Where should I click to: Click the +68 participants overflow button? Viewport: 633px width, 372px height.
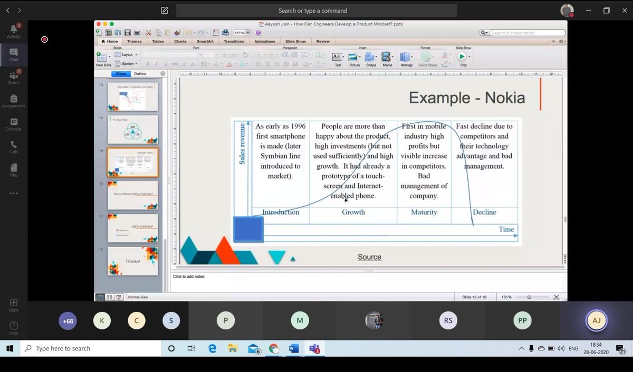tap(68, 321)
